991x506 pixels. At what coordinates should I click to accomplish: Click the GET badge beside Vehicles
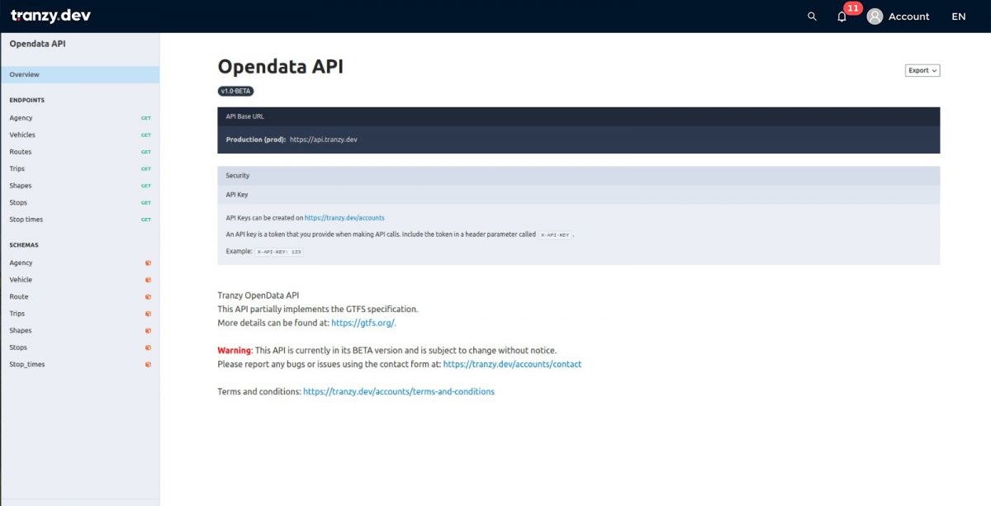[x=145, y=135]
